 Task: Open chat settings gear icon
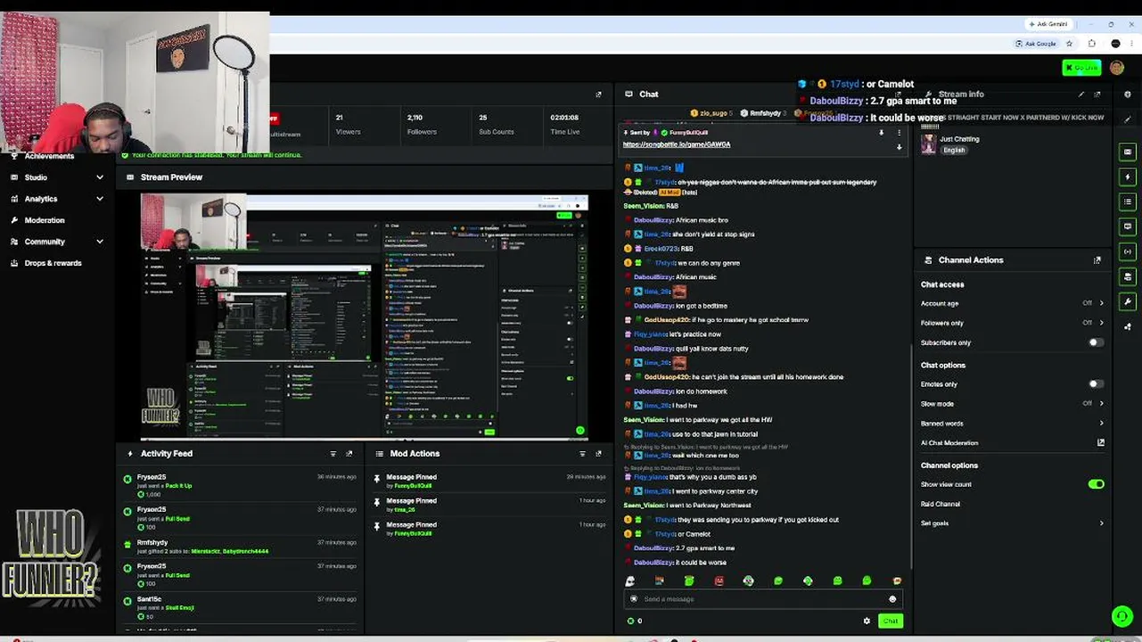[x=867, y=621]
